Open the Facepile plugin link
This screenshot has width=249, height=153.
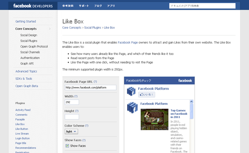point(20,120)
